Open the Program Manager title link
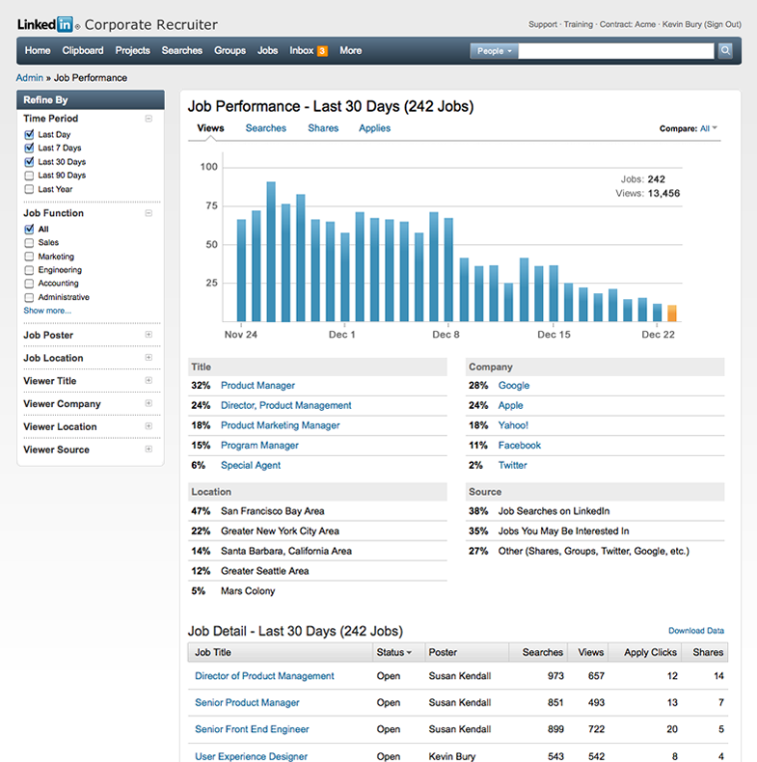The image size is (757, 762). click(259, 446)
